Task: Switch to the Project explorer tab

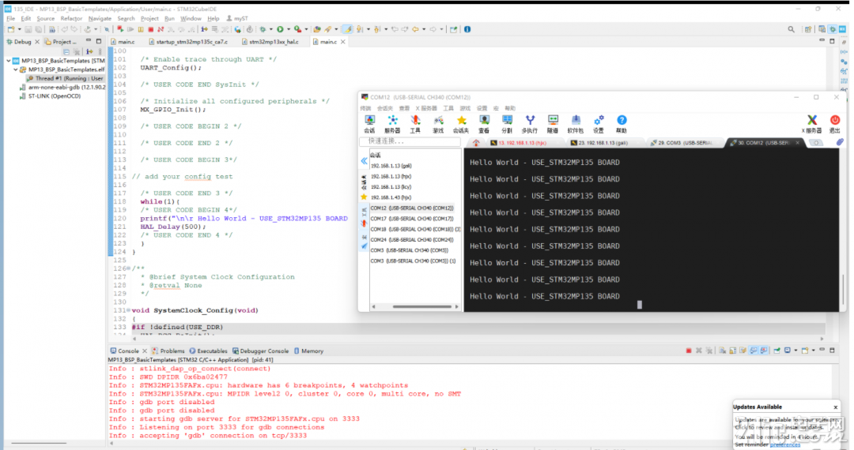Action: pyautogui.click(x=62, y=42)
